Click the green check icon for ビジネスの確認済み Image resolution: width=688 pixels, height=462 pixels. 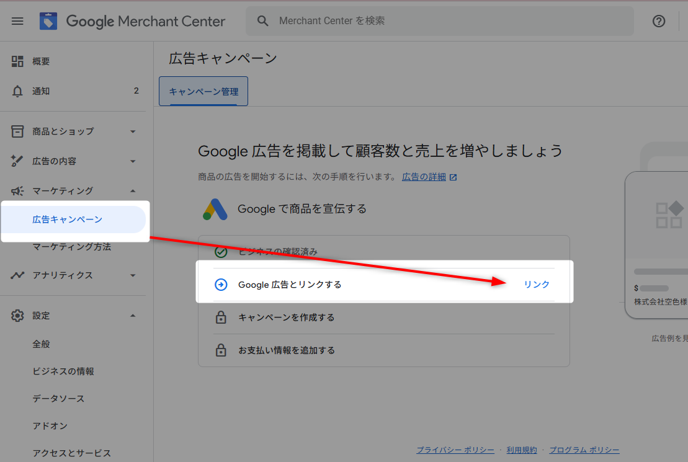[x=221, y=252]
